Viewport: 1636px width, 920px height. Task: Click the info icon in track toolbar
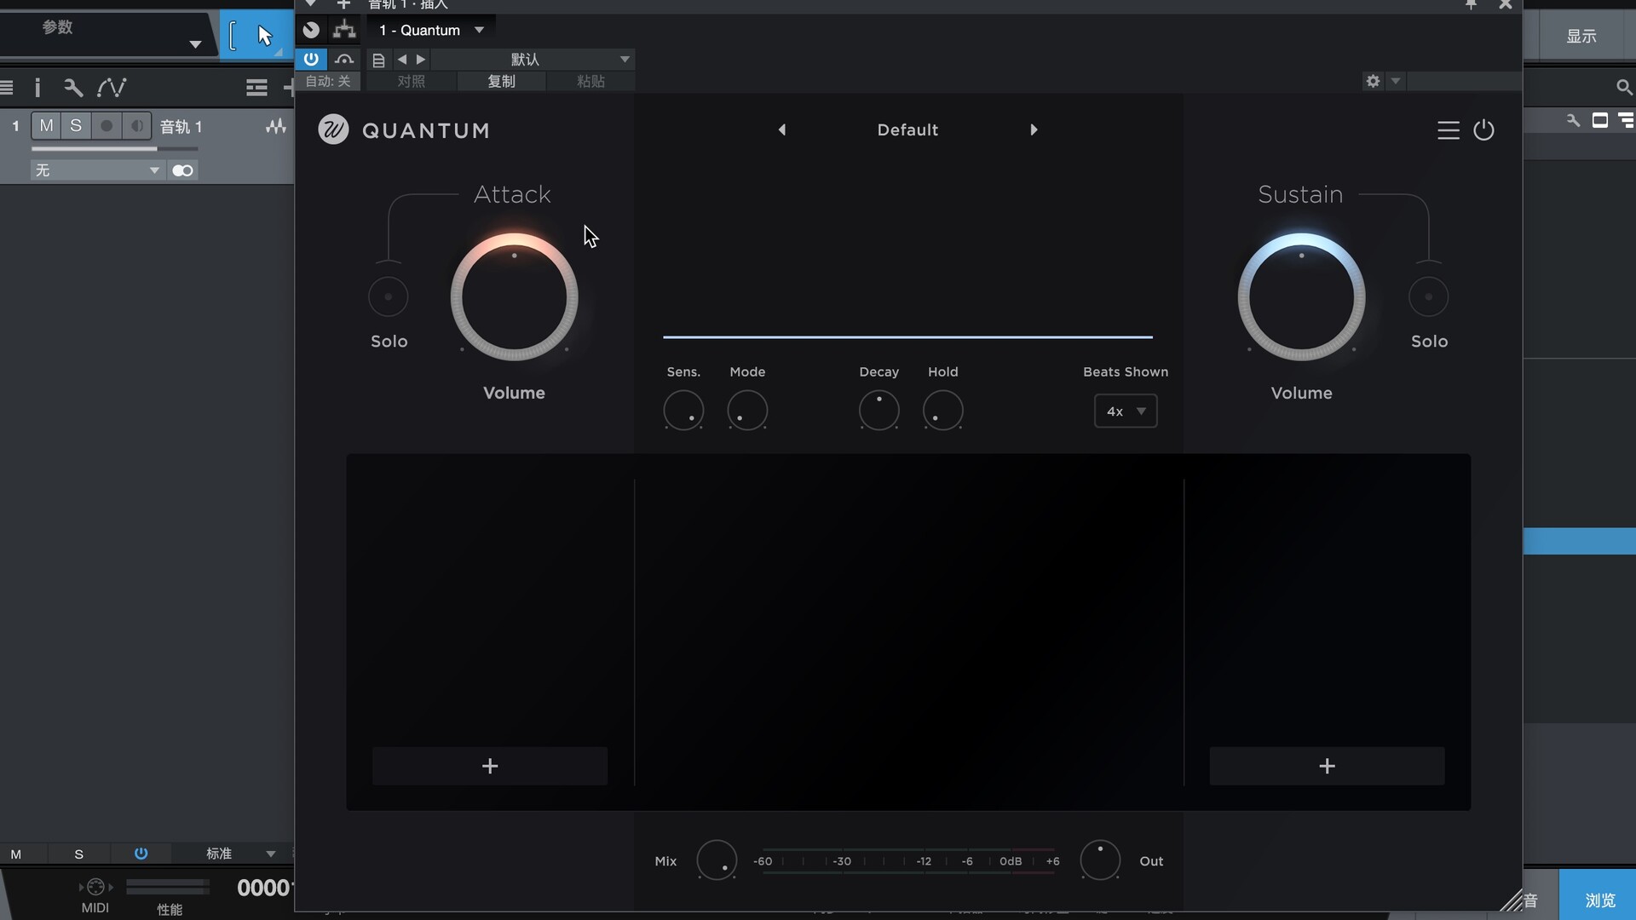pyautogui.click(x=37, y=88)
